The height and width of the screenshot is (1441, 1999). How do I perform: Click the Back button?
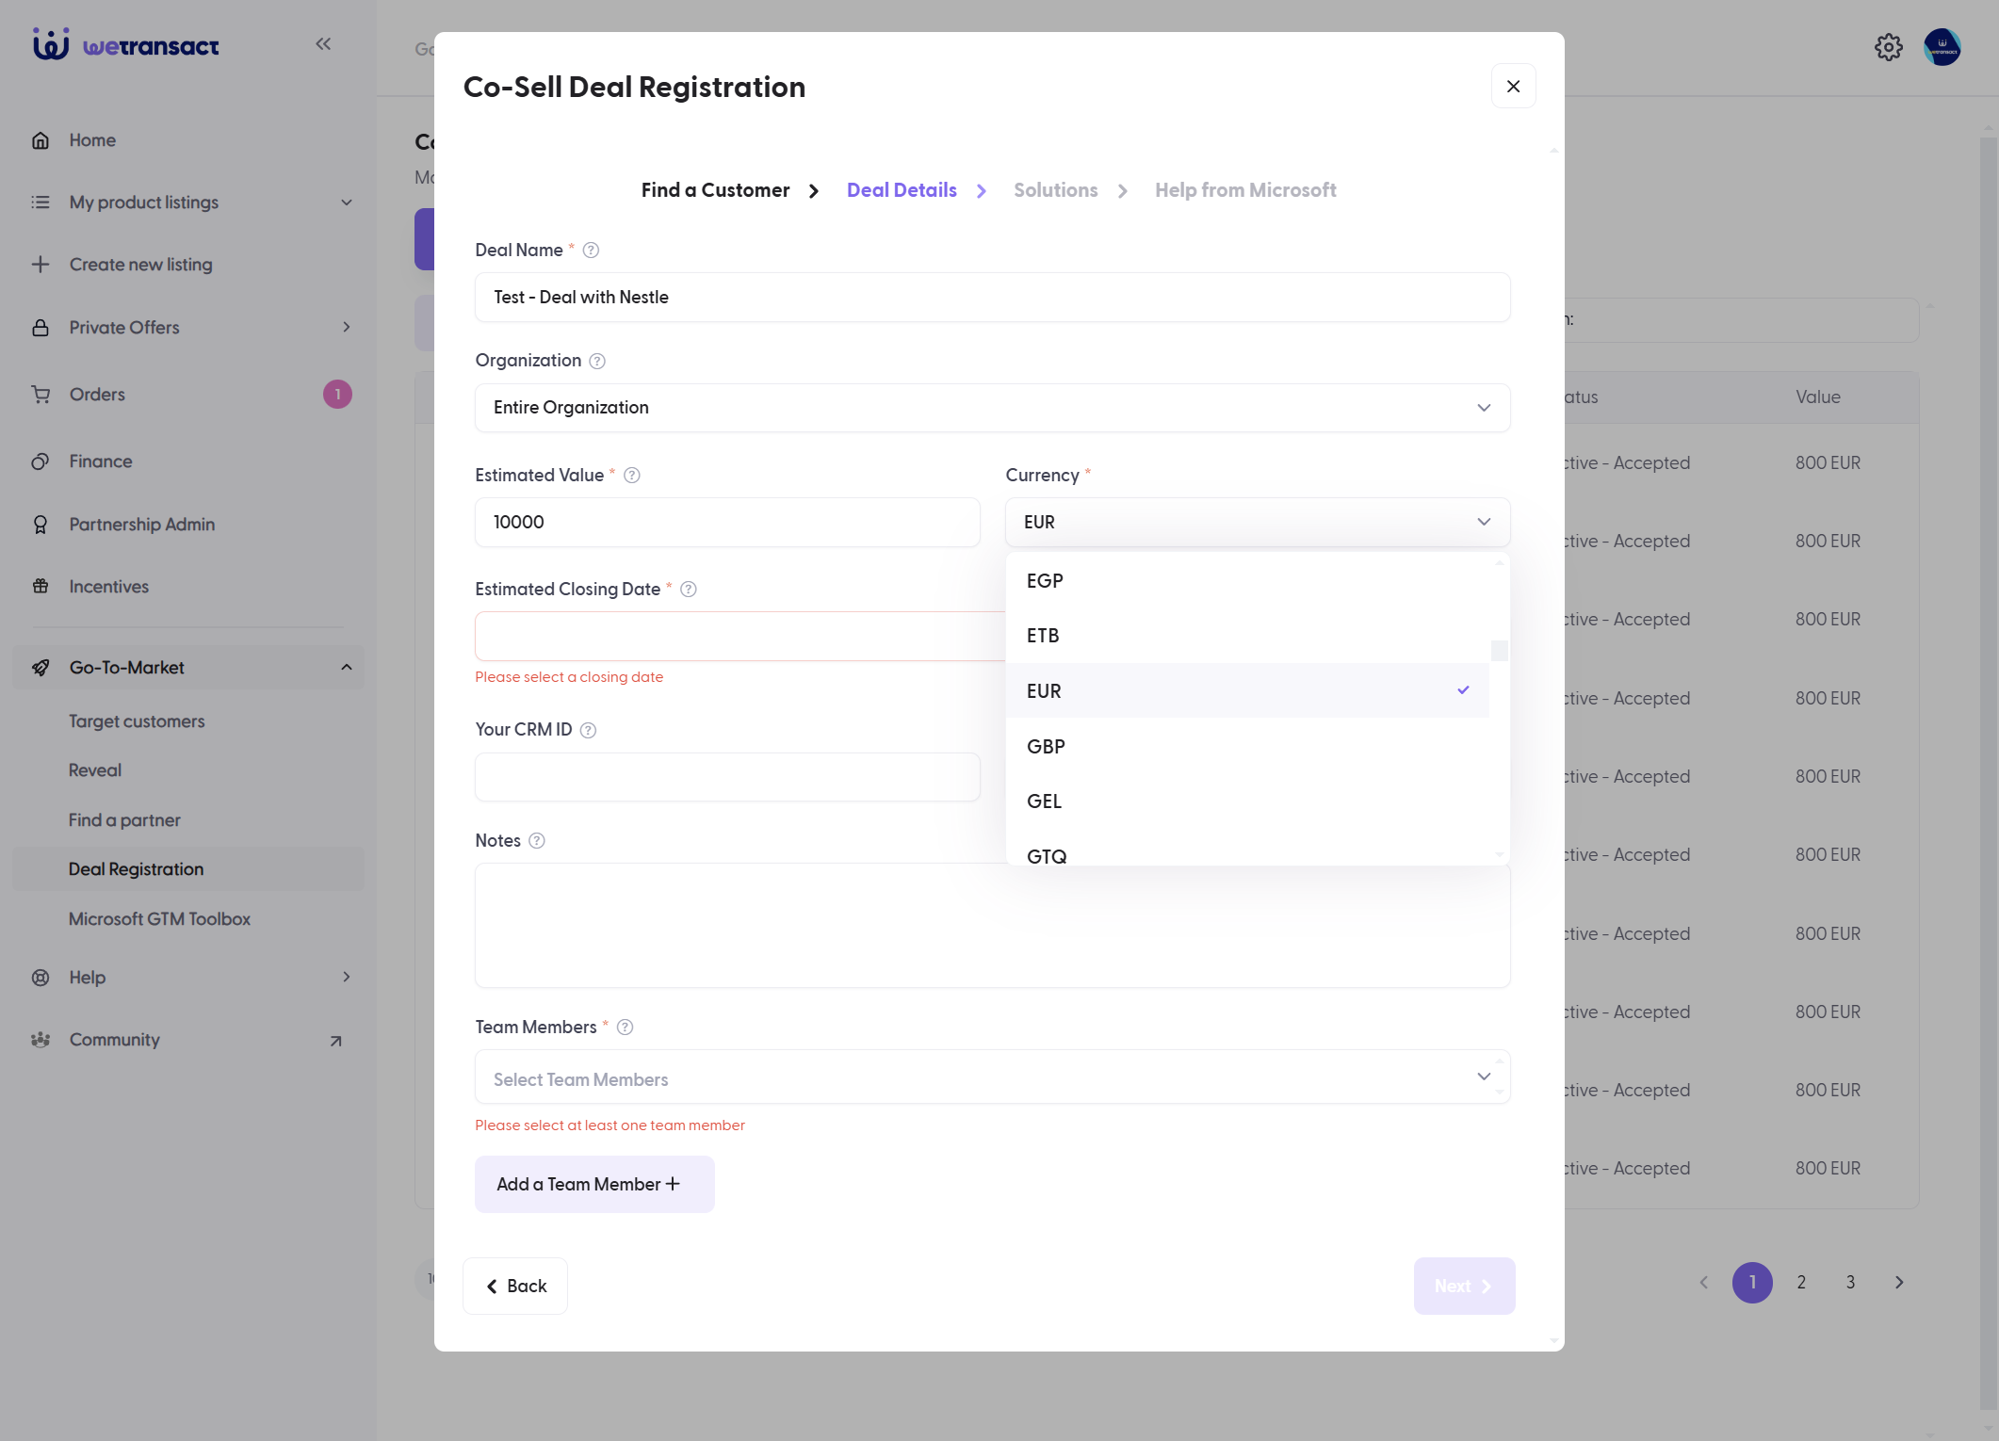(x=515, y=1287)
